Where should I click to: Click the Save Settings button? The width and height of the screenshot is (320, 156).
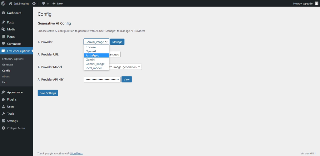(x=48, y=93)
